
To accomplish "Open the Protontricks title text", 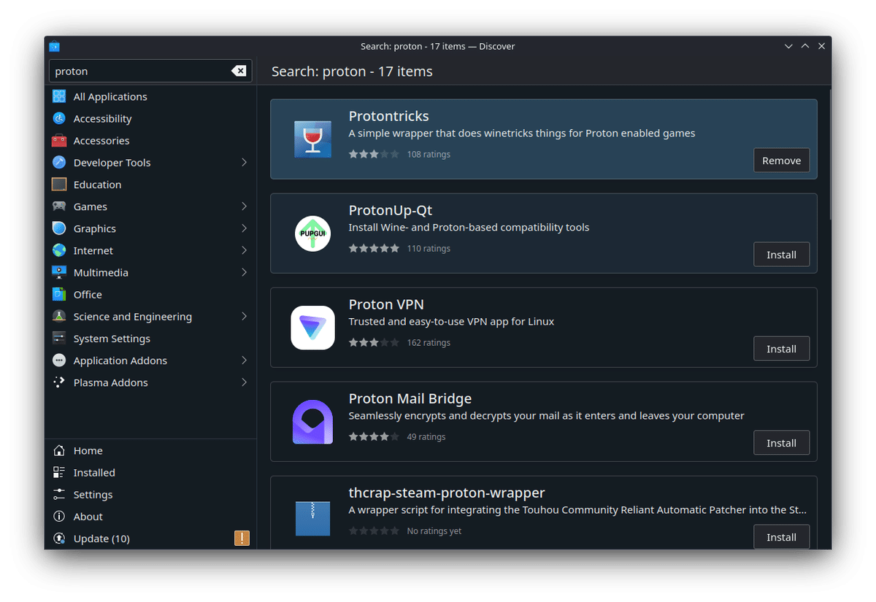I will pos(388,116).
